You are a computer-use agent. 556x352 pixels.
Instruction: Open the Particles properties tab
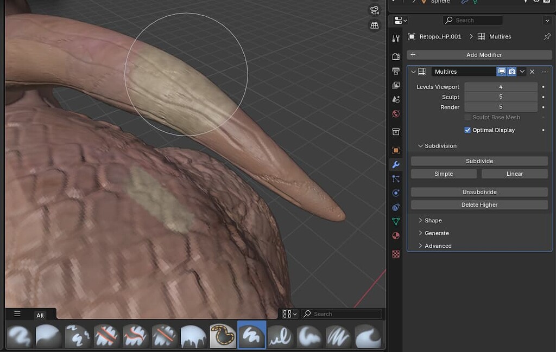click(396, 179)
